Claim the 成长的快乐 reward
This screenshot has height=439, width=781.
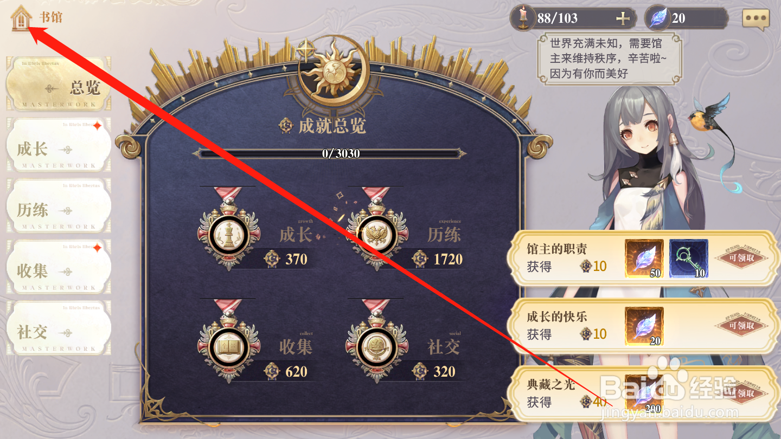click(x=742, y=326)
